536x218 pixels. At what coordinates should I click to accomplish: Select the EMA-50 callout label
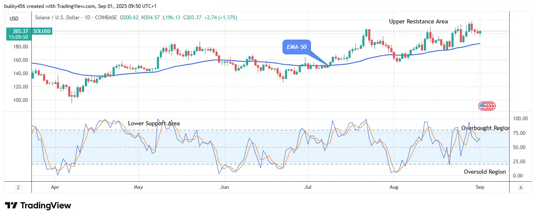pyautogui.click(x=297, y=47)
